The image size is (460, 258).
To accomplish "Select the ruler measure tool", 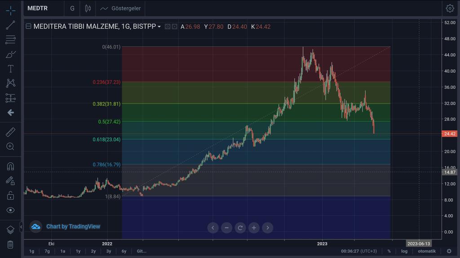I will pyautogui.click(x=11, y=132).
